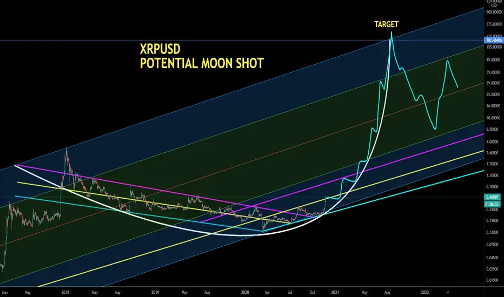Image resolution: width=504 pixels, height=297 pixels.
Task: Click the 0.12000 price axis label
Action: (x=494, y=232)
